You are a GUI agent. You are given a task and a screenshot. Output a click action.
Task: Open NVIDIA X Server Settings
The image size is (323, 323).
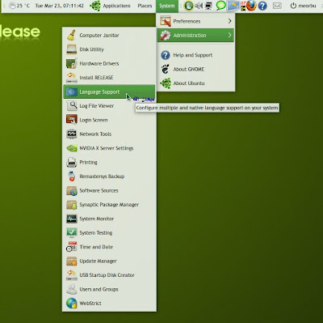coord(109,148)
